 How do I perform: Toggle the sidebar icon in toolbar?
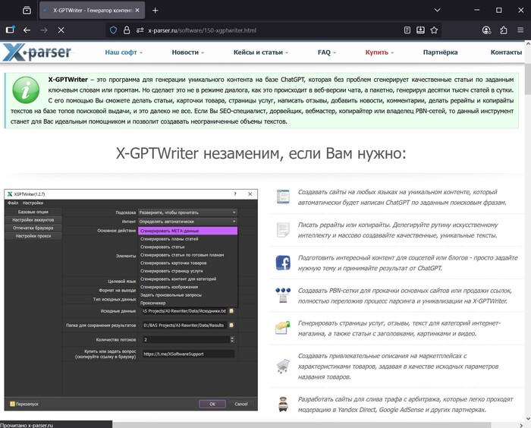[x=10, y=30]
